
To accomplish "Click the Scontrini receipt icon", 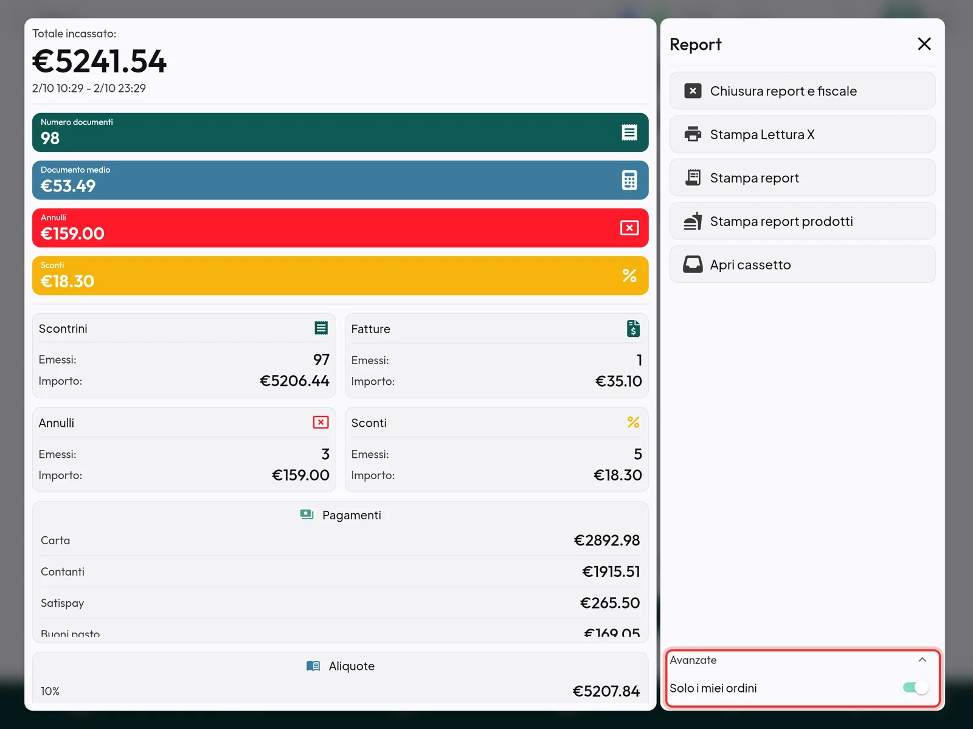I will pos(321,328).
